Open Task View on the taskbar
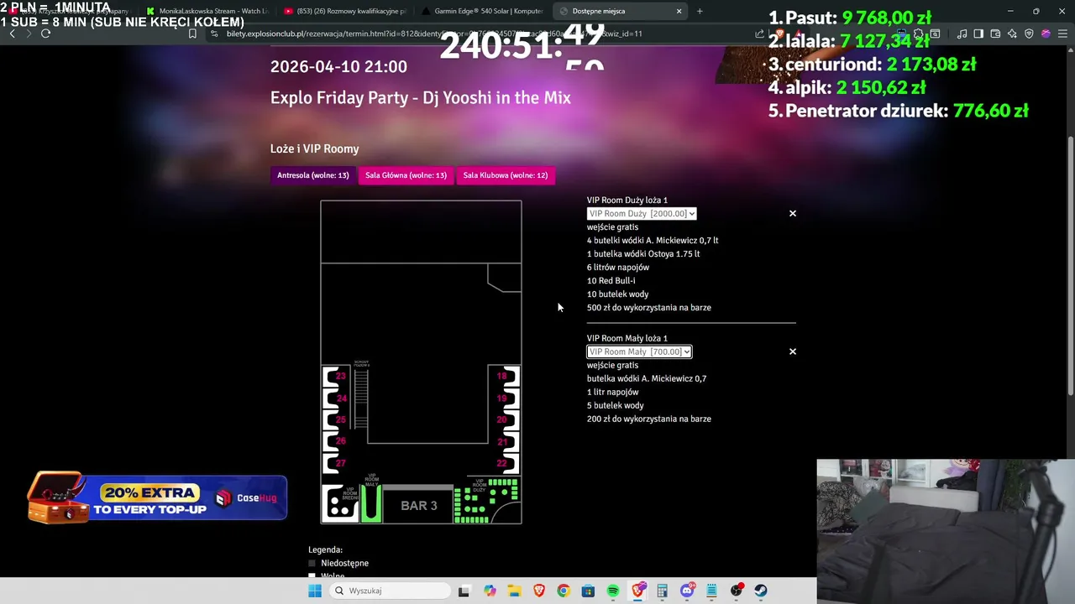Viewport: 1075px width, 604px height. click(x=464, y=591)
